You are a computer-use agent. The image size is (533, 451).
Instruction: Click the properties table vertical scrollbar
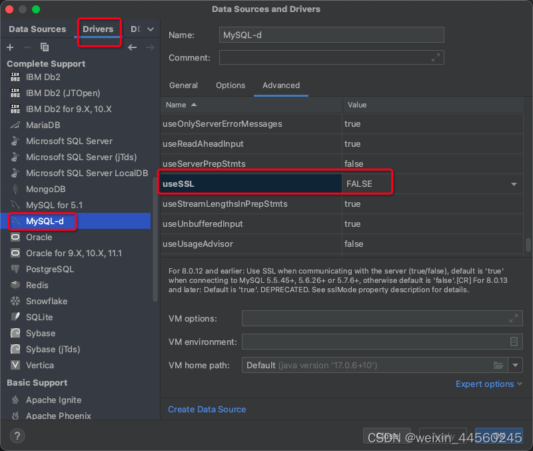point(528,245)
